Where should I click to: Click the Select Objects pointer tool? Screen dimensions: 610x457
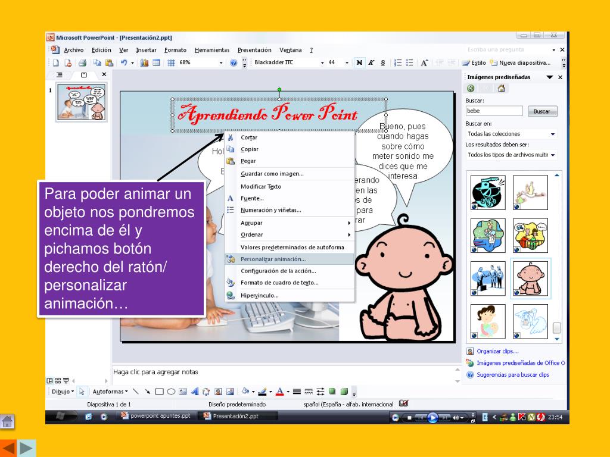82,392
